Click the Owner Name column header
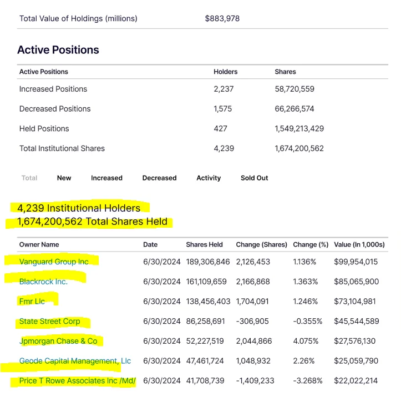Viewport: 401px width, 401px height. pyautogui.click(x=39, y=244)
